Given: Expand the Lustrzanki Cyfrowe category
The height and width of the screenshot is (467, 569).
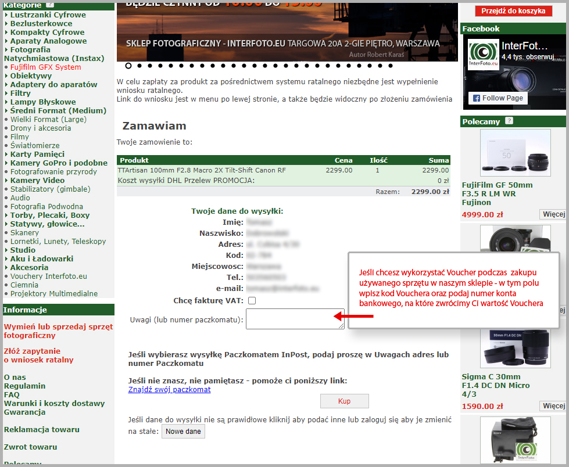Looking at the screenshot, I should [48, 15].
